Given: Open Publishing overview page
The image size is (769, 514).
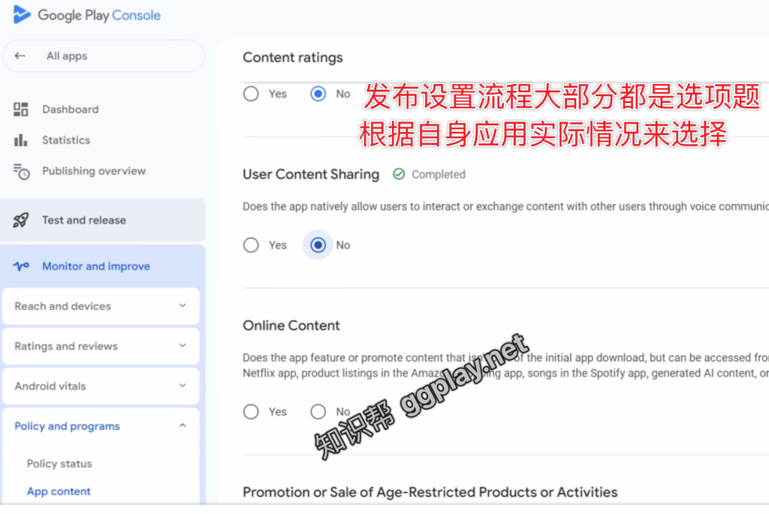Looking at the screenshot, I should (x=94, y=171).
